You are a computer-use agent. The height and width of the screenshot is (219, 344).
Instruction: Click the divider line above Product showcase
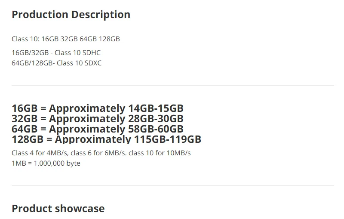click(173, 185)
